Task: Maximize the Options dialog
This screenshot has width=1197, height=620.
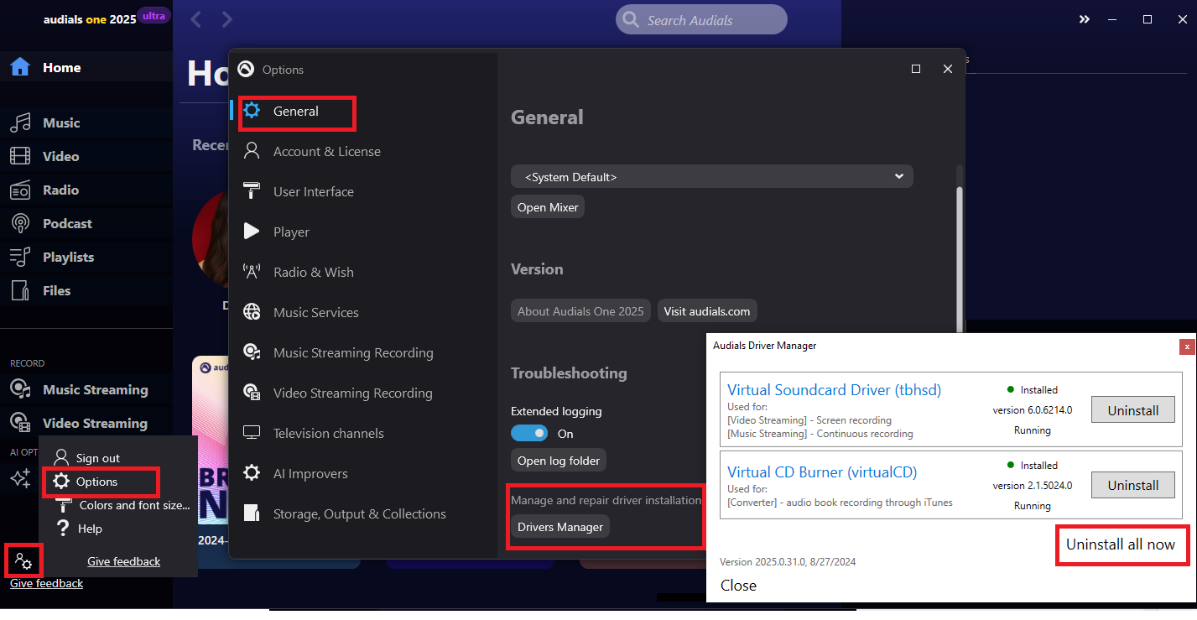Action: click(x=916, y=69)
